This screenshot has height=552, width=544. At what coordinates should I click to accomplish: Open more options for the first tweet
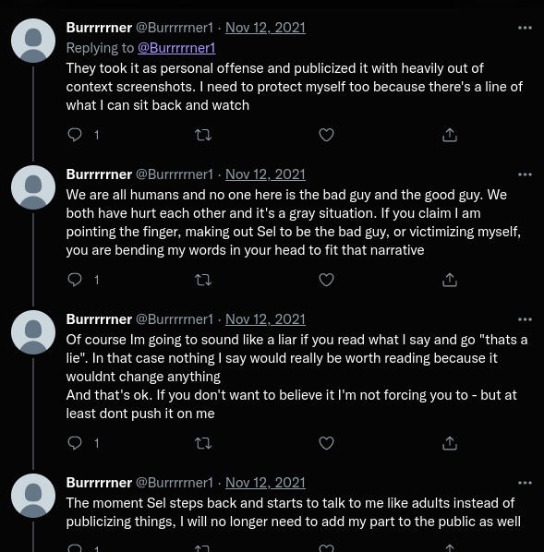pyautogui.click(x=525, y=28)
